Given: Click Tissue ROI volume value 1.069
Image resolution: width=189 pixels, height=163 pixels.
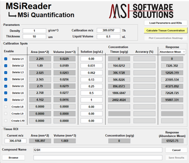Looking at the screenshot, I should (x=65, y=141).
